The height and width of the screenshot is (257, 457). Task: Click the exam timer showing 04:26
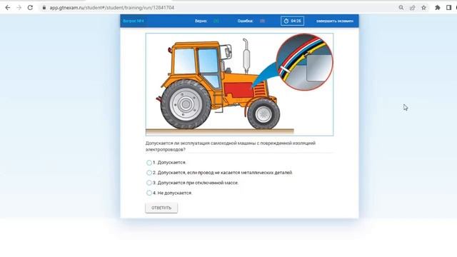(x=292, y=21)
